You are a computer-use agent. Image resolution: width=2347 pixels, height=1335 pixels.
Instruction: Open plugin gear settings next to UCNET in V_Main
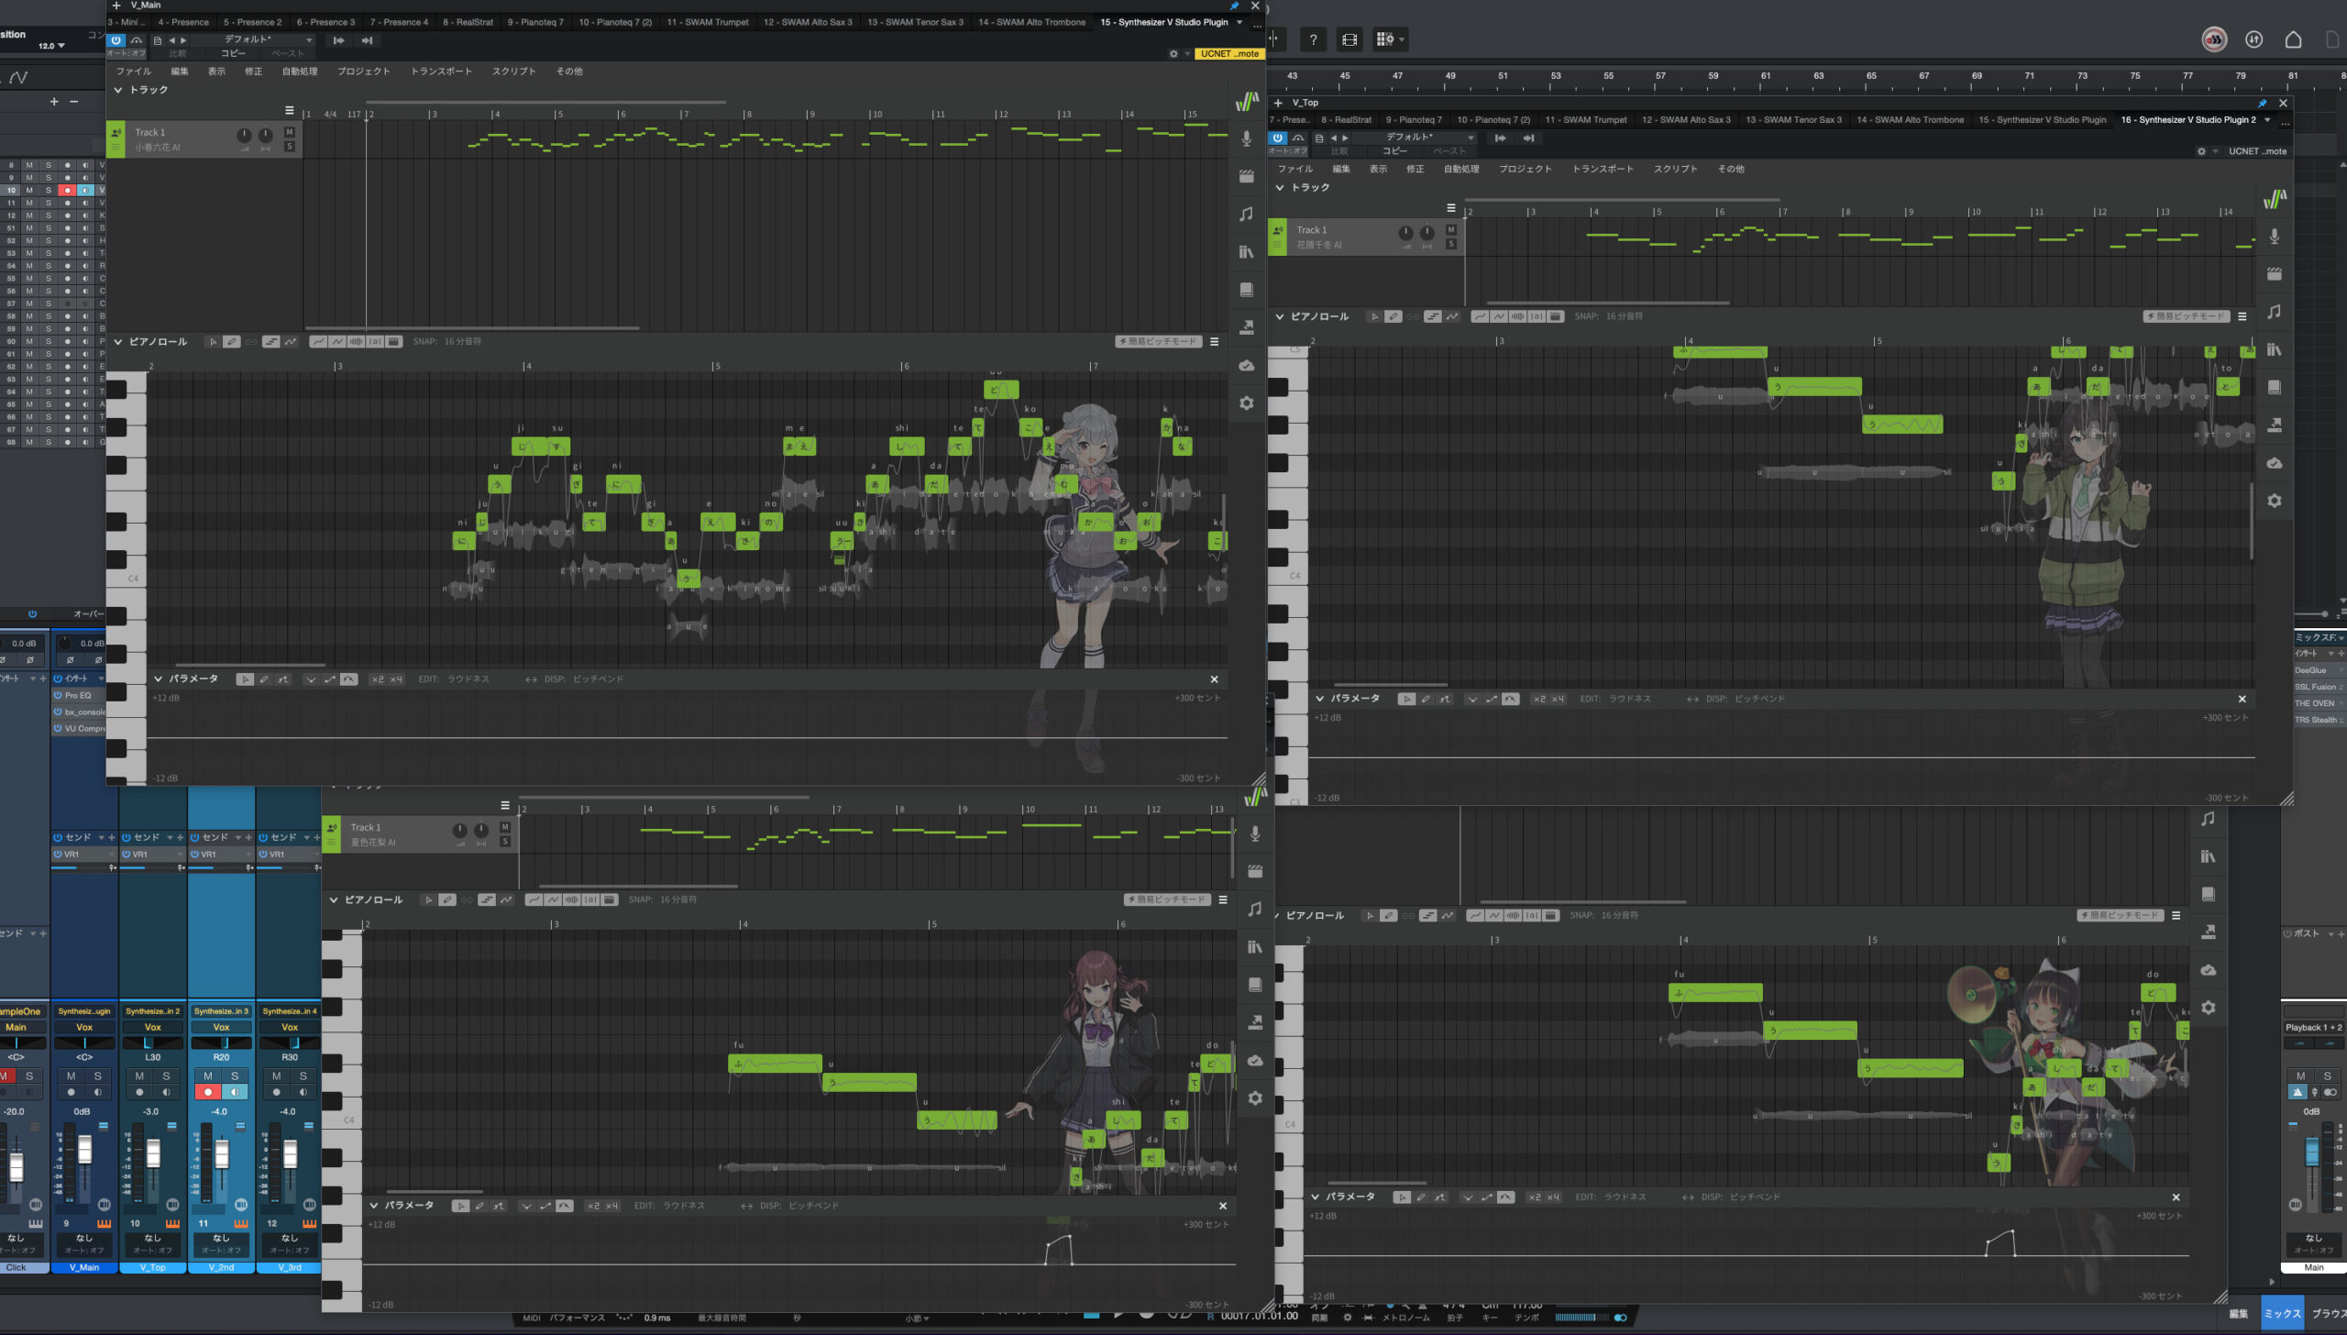coord(1173,54)
